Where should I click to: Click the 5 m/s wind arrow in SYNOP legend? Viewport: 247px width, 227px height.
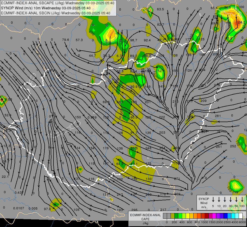click(x=213, y=200)
